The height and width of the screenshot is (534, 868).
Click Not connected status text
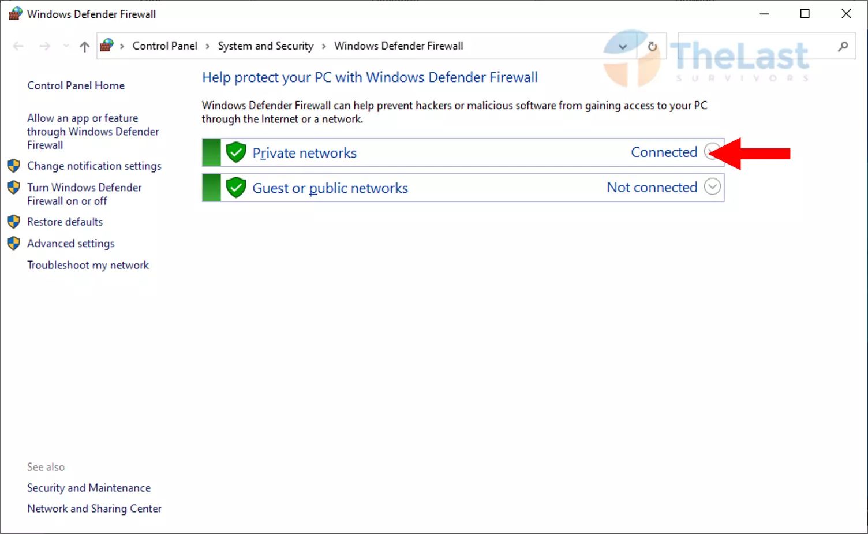(652, 188)
